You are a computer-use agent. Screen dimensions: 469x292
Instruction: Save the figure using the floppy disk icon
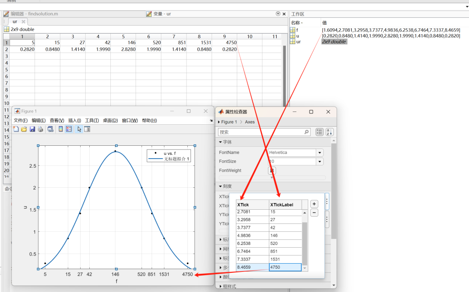pyautogui.click(x=32, y=129)
